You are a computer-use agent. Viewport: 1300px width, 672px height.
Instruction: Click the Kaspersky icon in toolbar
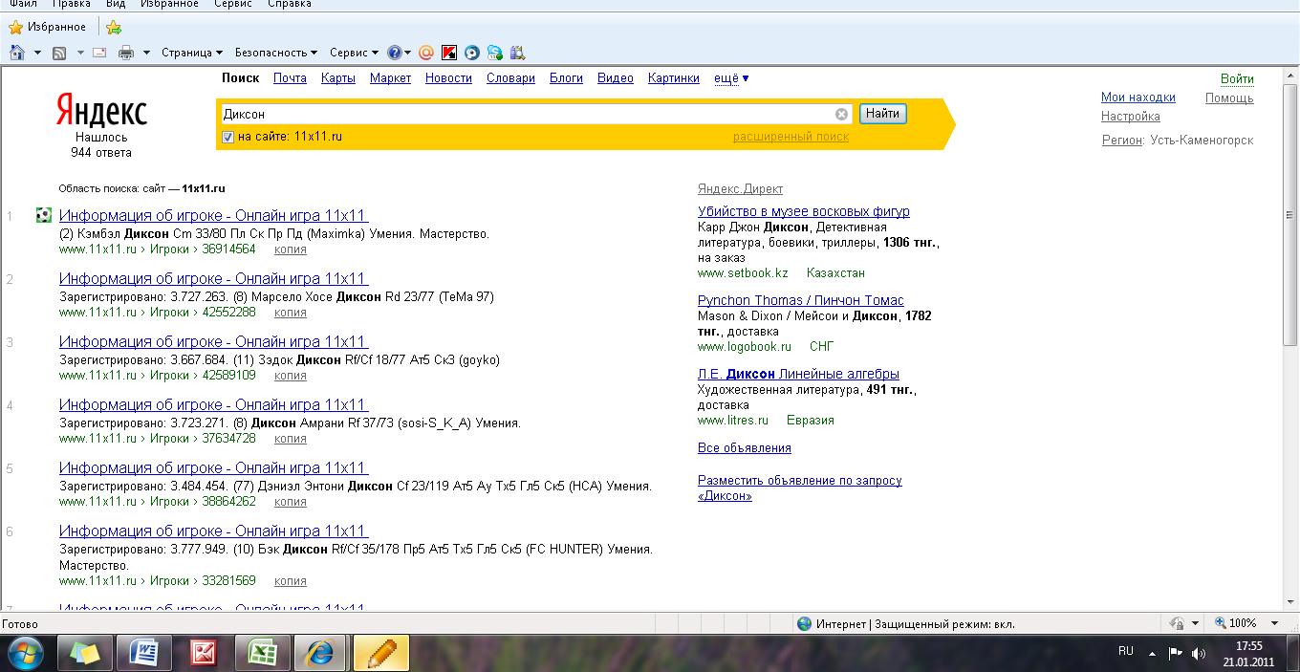click(x=448, y=53)
